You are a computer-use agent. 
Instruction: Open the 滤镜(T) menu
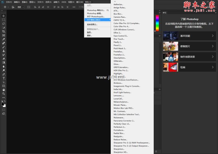pos(56,2)
